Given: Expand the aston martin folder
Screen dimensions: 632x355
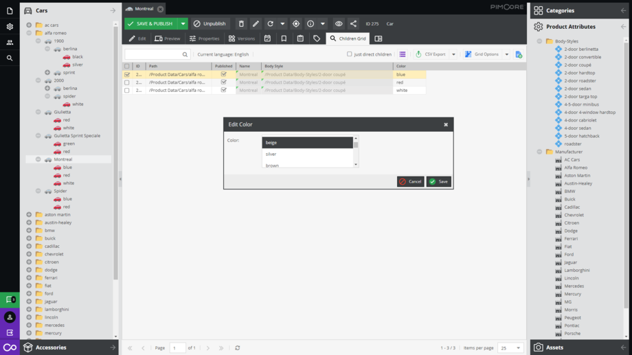Looking at the screenshot, I should [x=29, y=215].
